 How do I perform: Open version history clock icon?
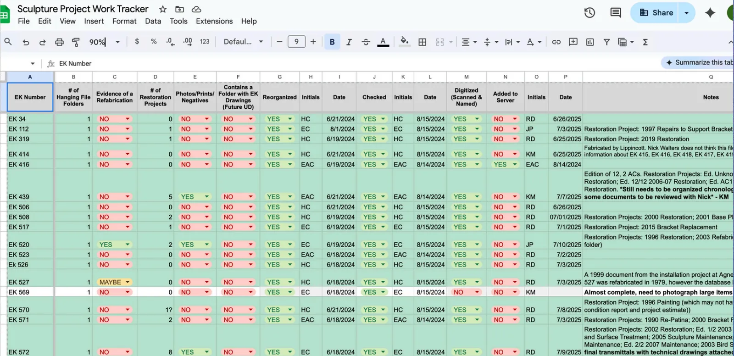tap(589, 13)
